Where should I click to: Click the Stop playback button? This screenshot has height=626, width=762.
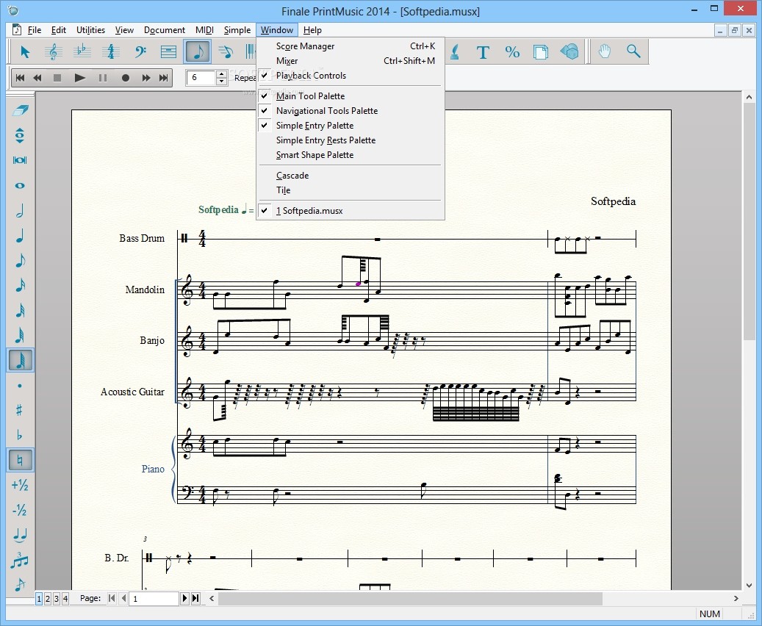point(57,78)
